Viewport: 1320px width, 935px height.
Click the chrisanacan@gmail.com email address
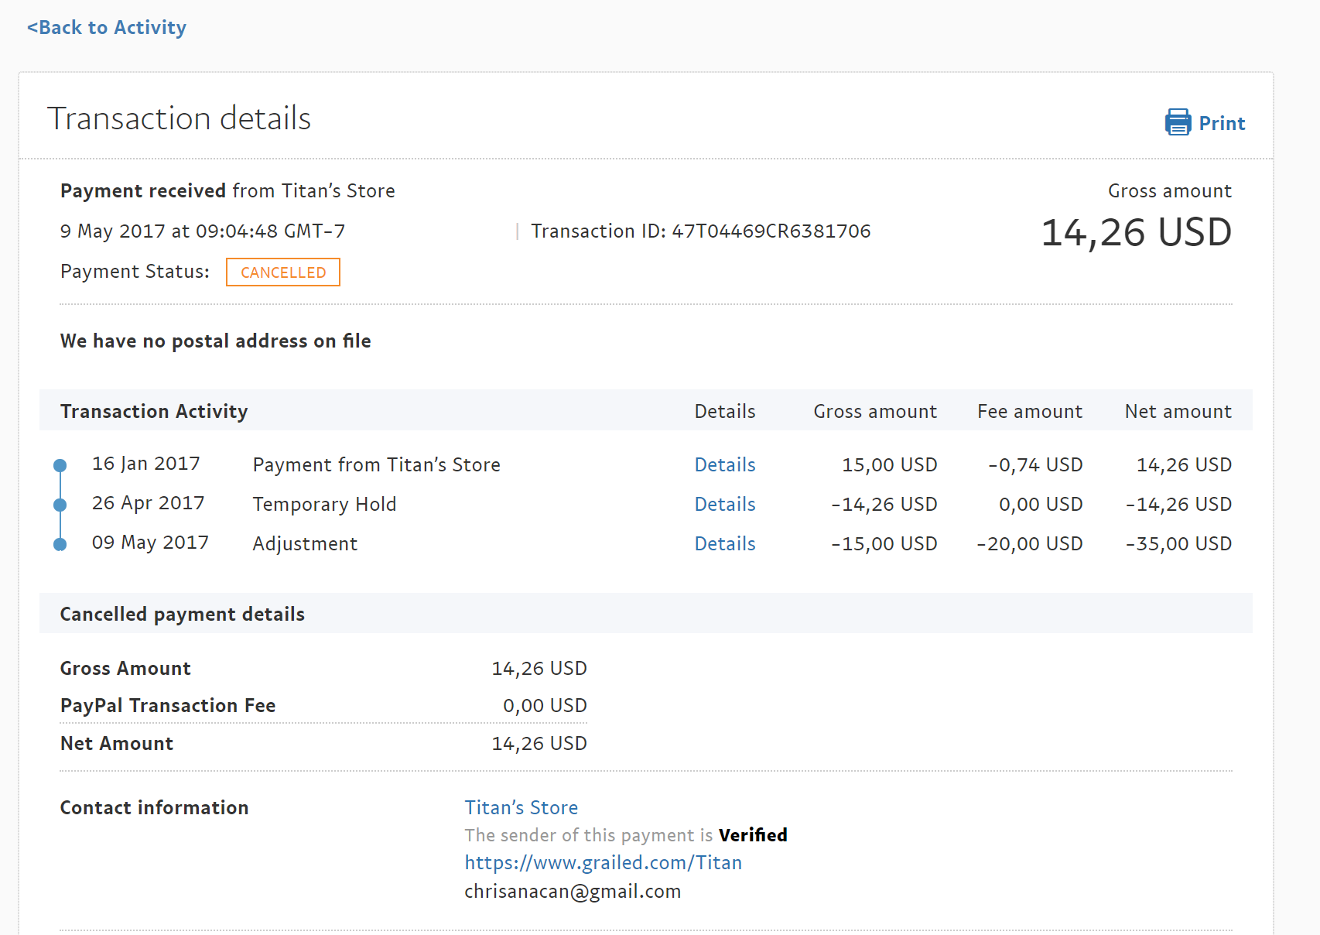pyautogui.click(x=573, y=891)
